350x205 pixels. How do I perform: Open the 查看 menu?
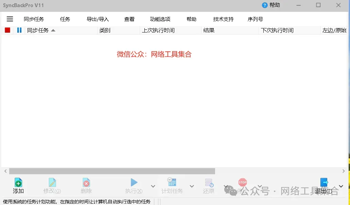coord(129,19)
